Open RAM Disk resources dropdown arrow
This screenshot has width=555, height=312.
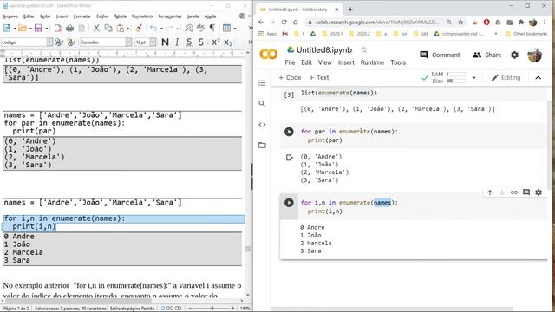473,78
